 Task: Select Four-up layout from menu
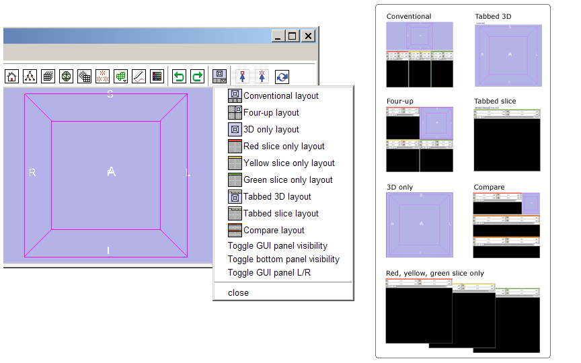270,113
